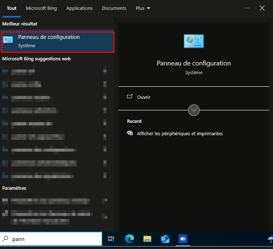Screen dimensions: 273x249
Task: Click the Ouvrir open-window icon
Action: (x=130, y=96)
